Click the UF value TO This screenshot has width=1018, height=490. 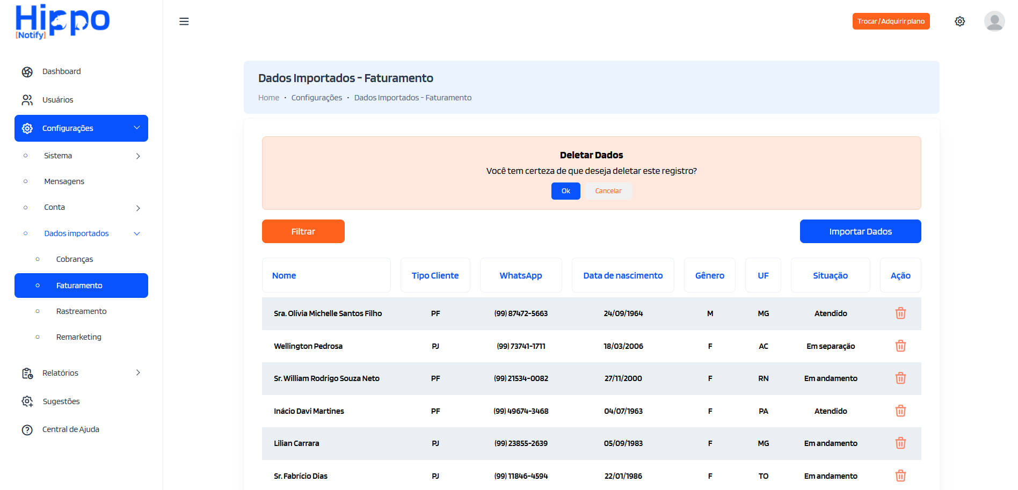tap(764, 476)
